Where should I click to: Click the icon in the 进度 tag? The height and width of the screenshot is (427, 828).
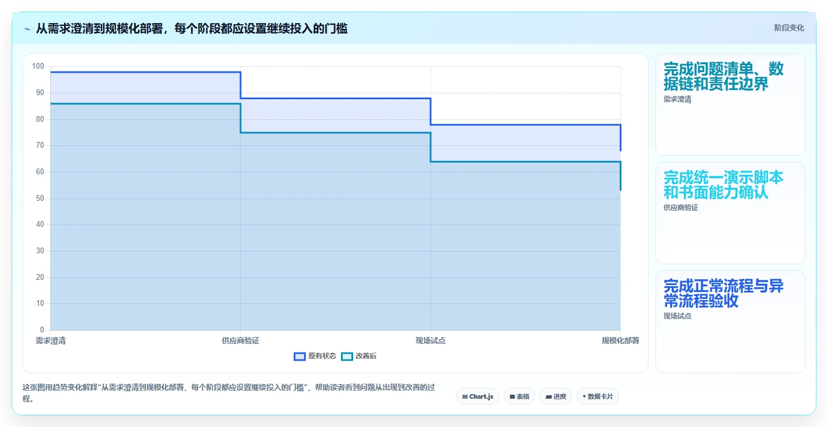coord(549,397)
